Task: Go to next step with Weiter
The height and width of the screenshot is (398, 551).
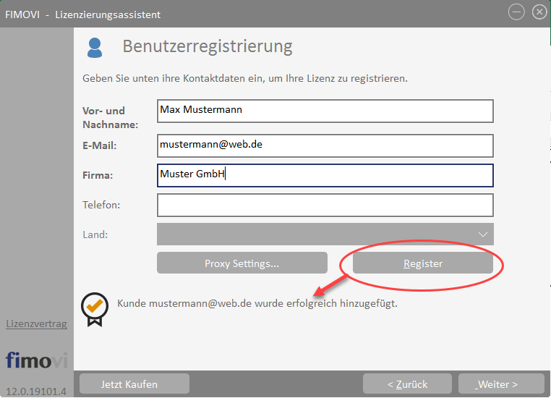Action: [x=501, y=384]
